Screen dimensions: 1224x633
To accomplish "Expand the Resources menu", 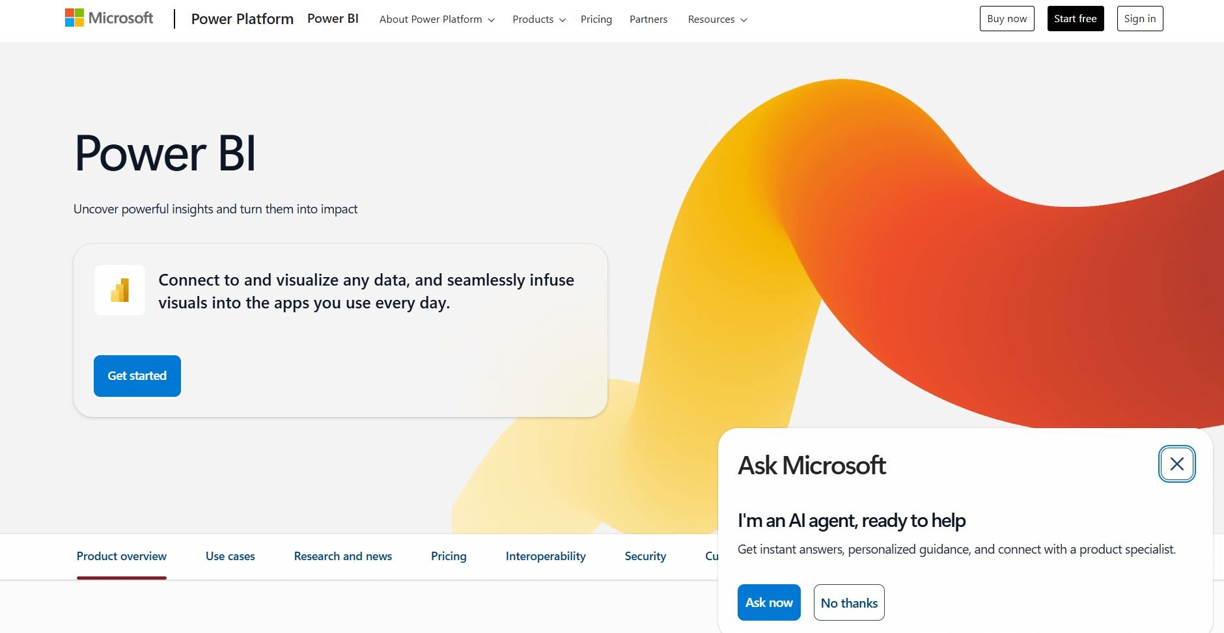I will pyautogui.click(x=717, y=20).
